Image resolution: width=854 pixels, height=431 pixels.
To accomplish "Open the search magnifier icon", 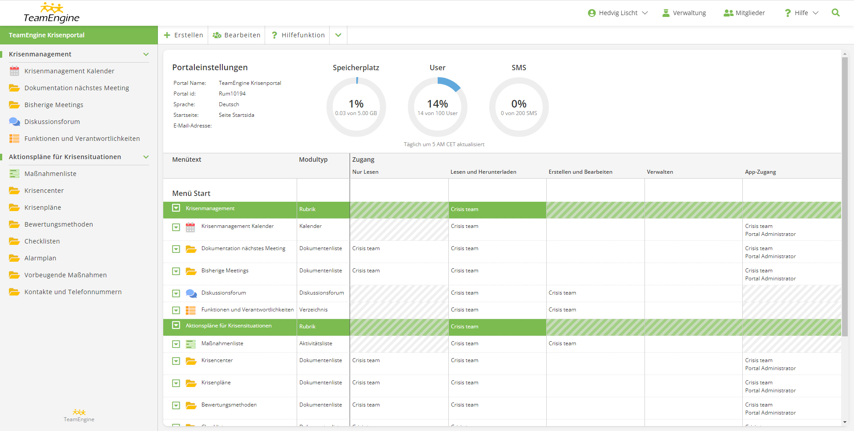I will [x=836, y=13].
